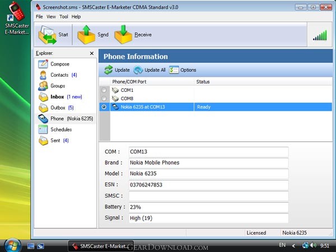Click the Receive toolbar icon
This screenshot has height=252, width=336.
pos(123,35)
